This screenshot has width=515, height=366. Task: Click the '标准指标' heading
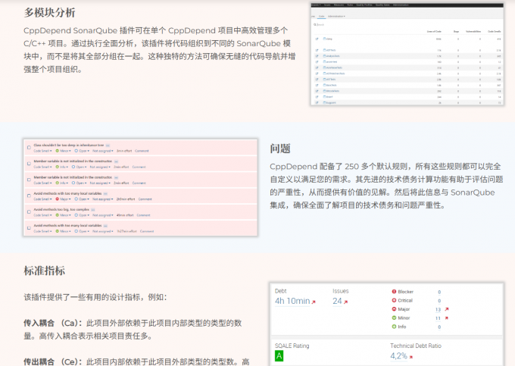click(45, 271)
